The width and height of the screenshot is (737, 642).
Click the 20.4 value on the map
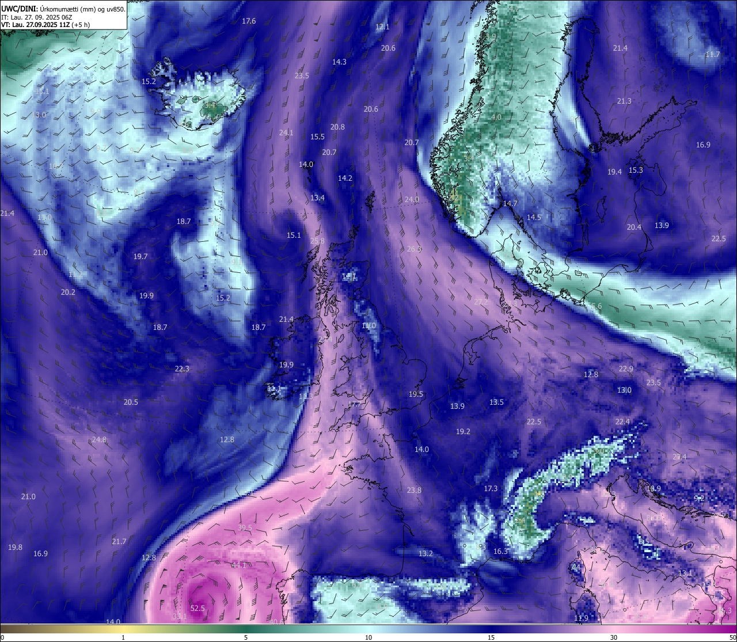click(x=634, y=227)
